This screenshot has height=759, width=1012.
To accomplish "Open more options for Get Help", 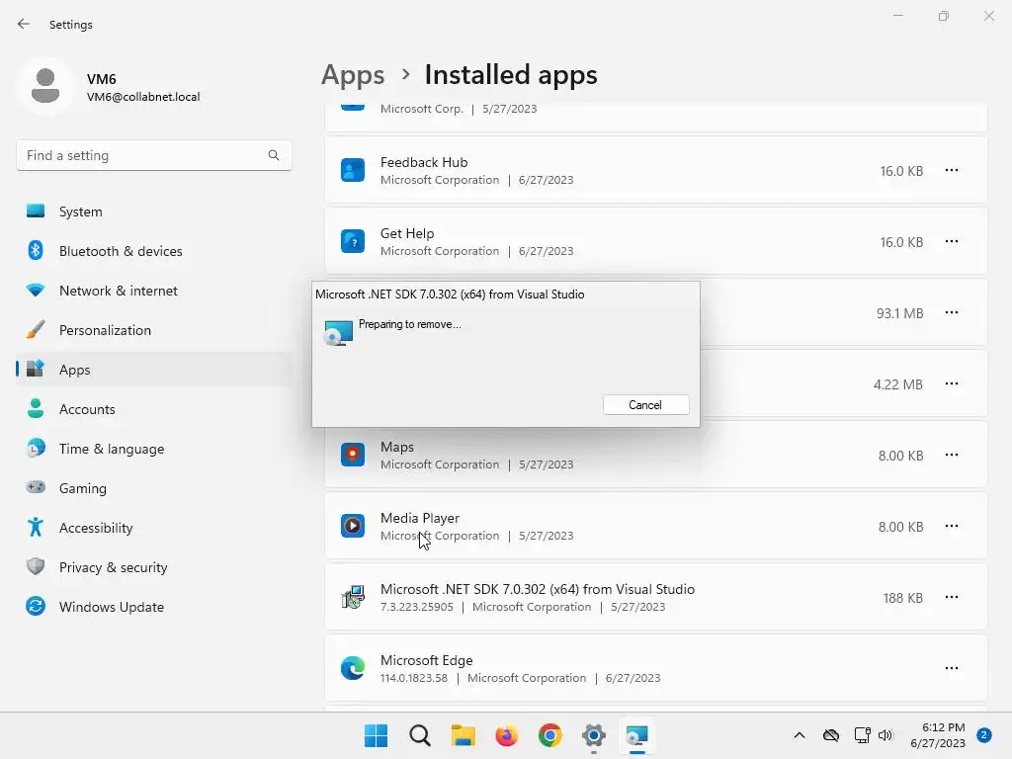I will click(952, 241).
